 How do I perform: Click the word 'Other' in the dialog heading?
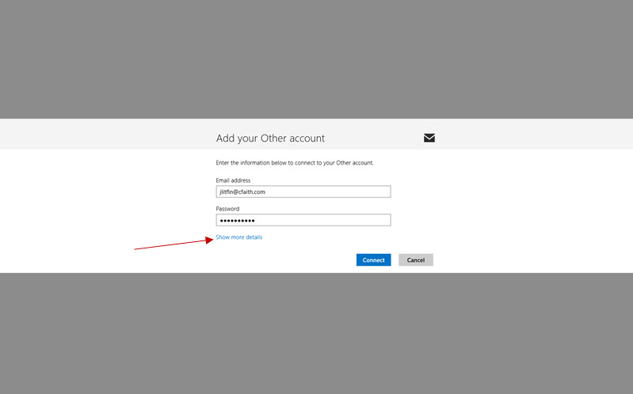point(273,138)
